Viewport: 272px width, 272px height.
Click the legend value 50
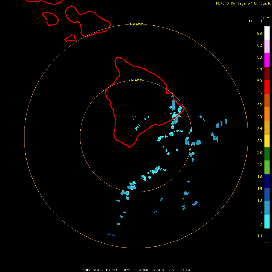click(260, 81)
